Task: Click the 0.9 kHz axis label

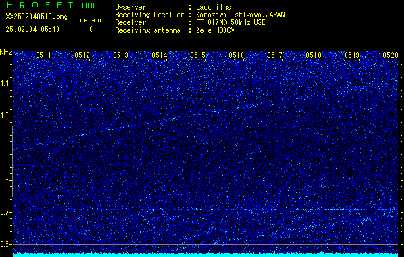Action: [x=6, y=148]
